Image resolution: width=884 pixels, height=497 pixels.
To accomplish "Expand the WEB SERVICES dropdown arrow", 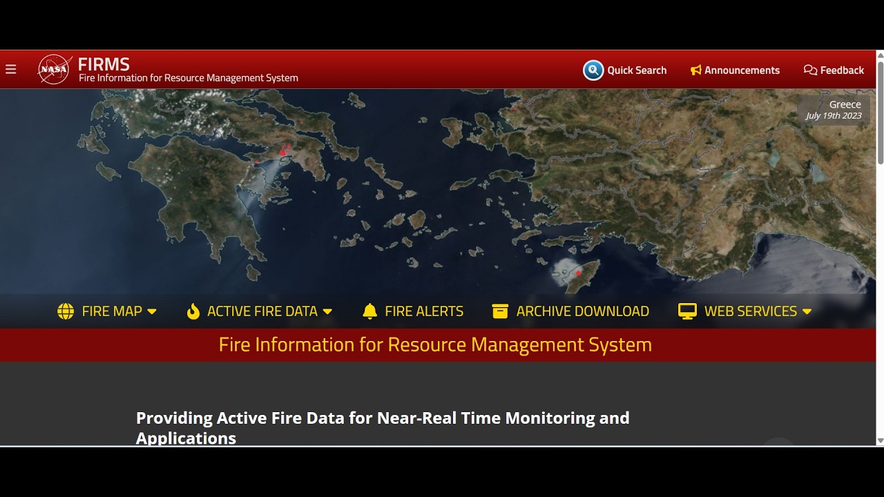I will [x=807, y=312].
